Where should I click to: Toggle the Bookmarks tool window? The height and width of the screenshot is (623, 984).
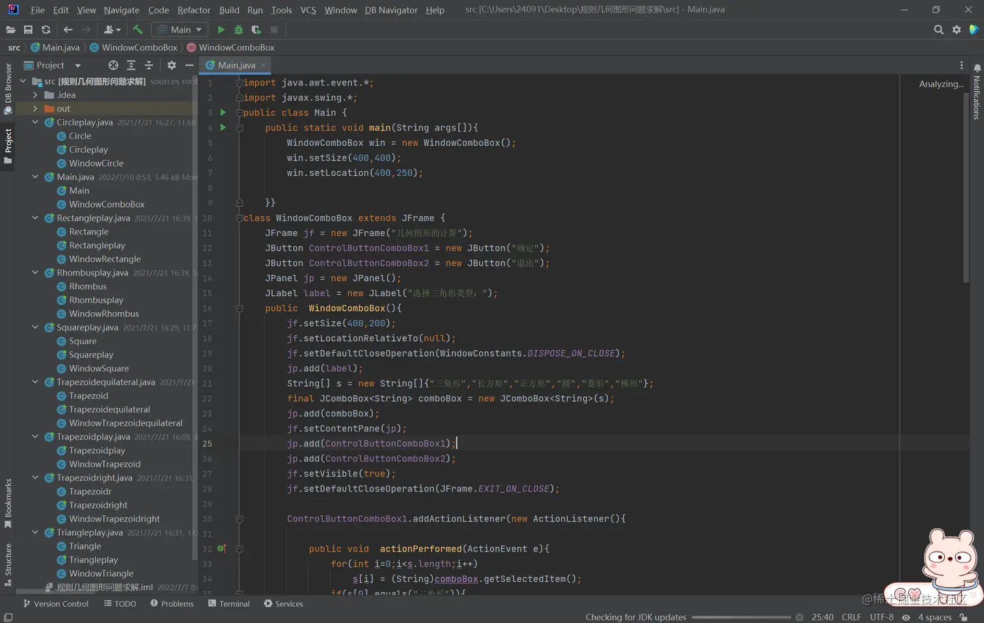(x=8, y=503)
